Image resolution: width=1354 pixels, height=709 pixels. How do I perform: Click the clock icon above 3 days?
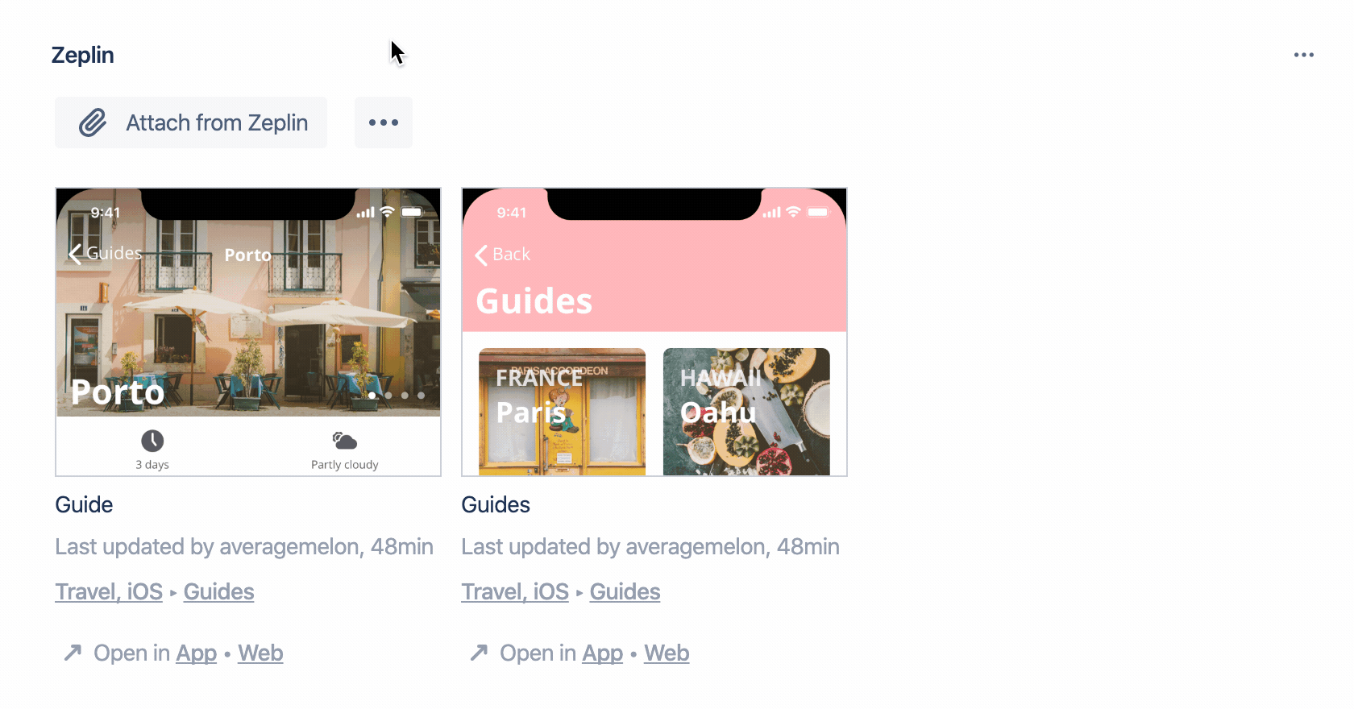click(x=152, y=441)
